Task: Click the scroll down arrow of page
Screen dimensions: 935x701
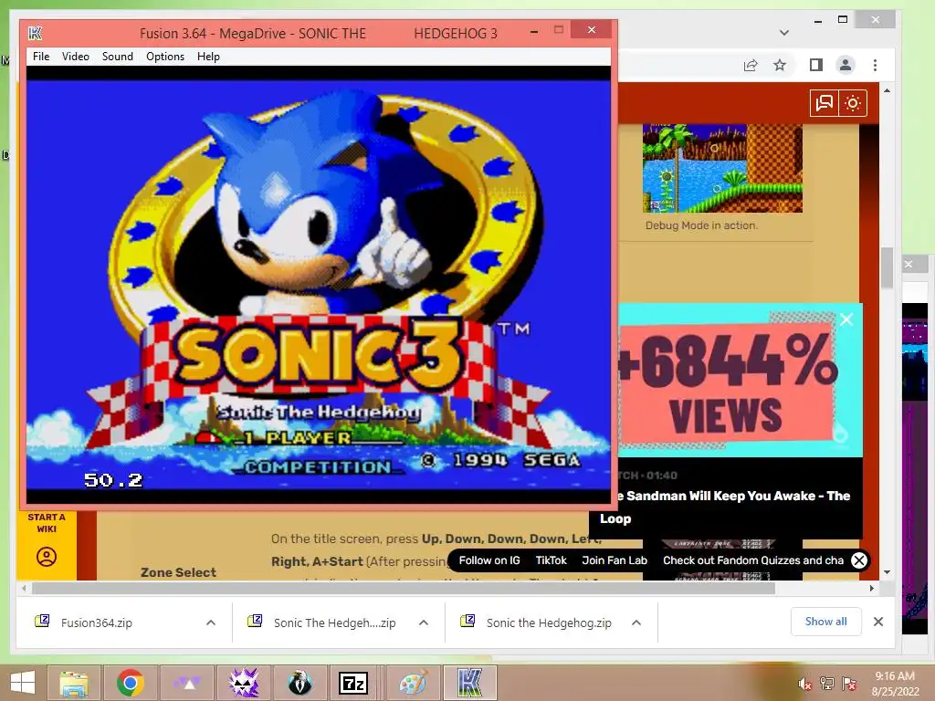Action: click(888, 572)
